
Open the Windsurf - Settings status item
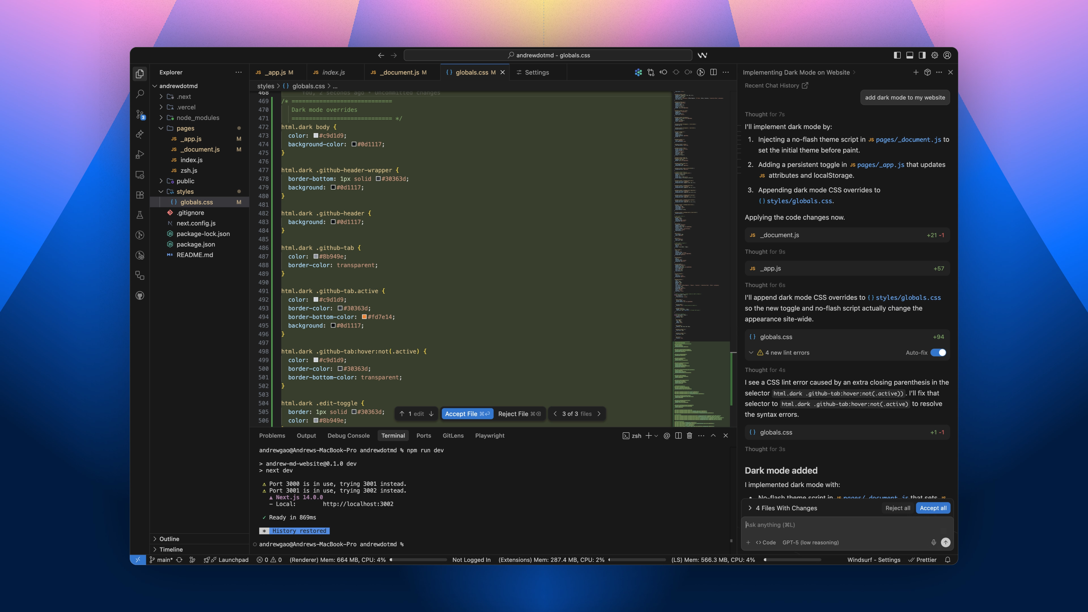coord(874,560)
